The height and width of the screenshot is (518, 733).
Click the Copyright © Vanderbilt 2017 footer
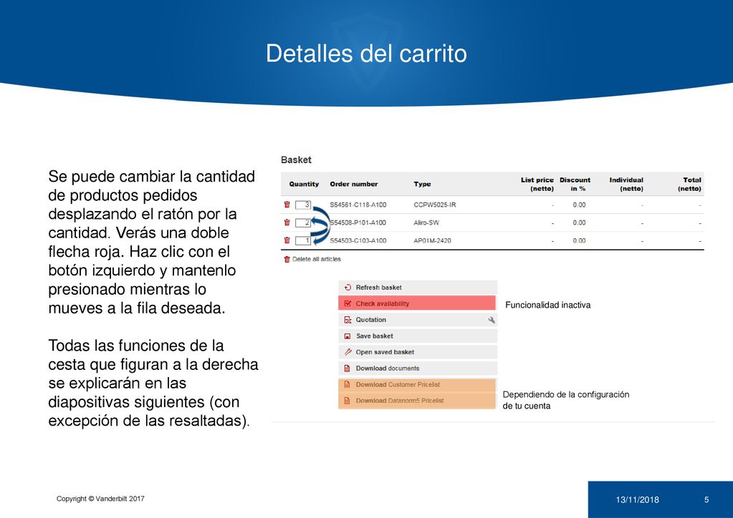100,499
